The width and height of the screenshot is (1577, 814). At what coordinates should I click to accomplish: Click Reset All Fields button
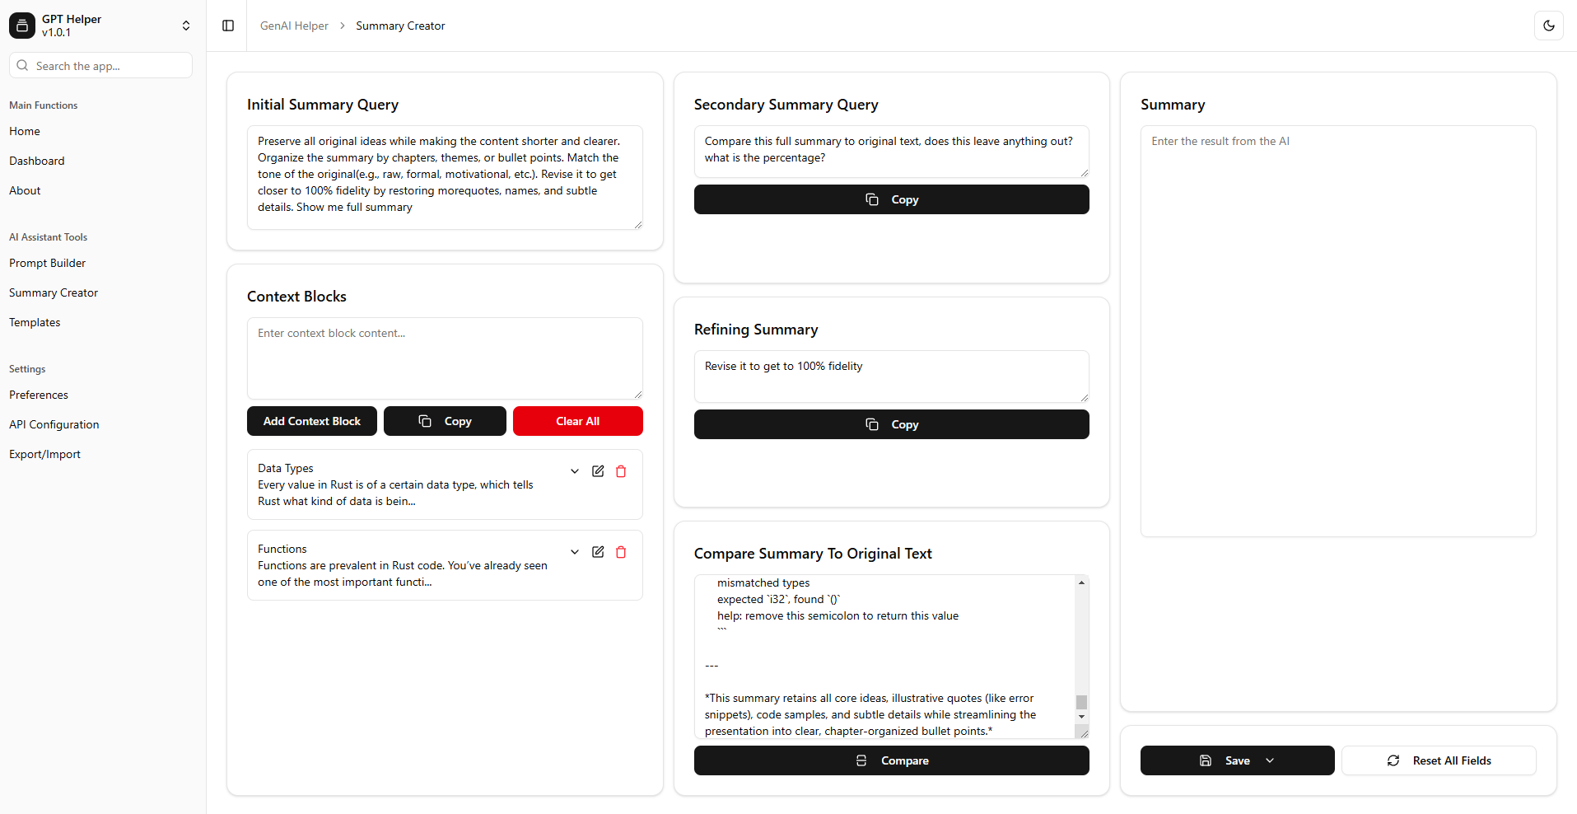[x=1439, y=760]
